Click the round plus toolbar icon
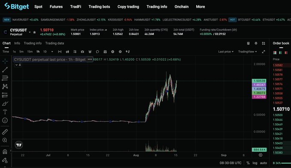This screenshot has width=291, height=168. point(113,52)
